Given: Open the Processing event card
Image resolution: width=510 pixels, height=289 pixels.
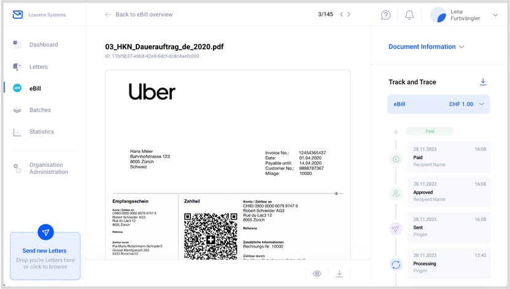Looking at the screenshot, I should click(449, 263).
